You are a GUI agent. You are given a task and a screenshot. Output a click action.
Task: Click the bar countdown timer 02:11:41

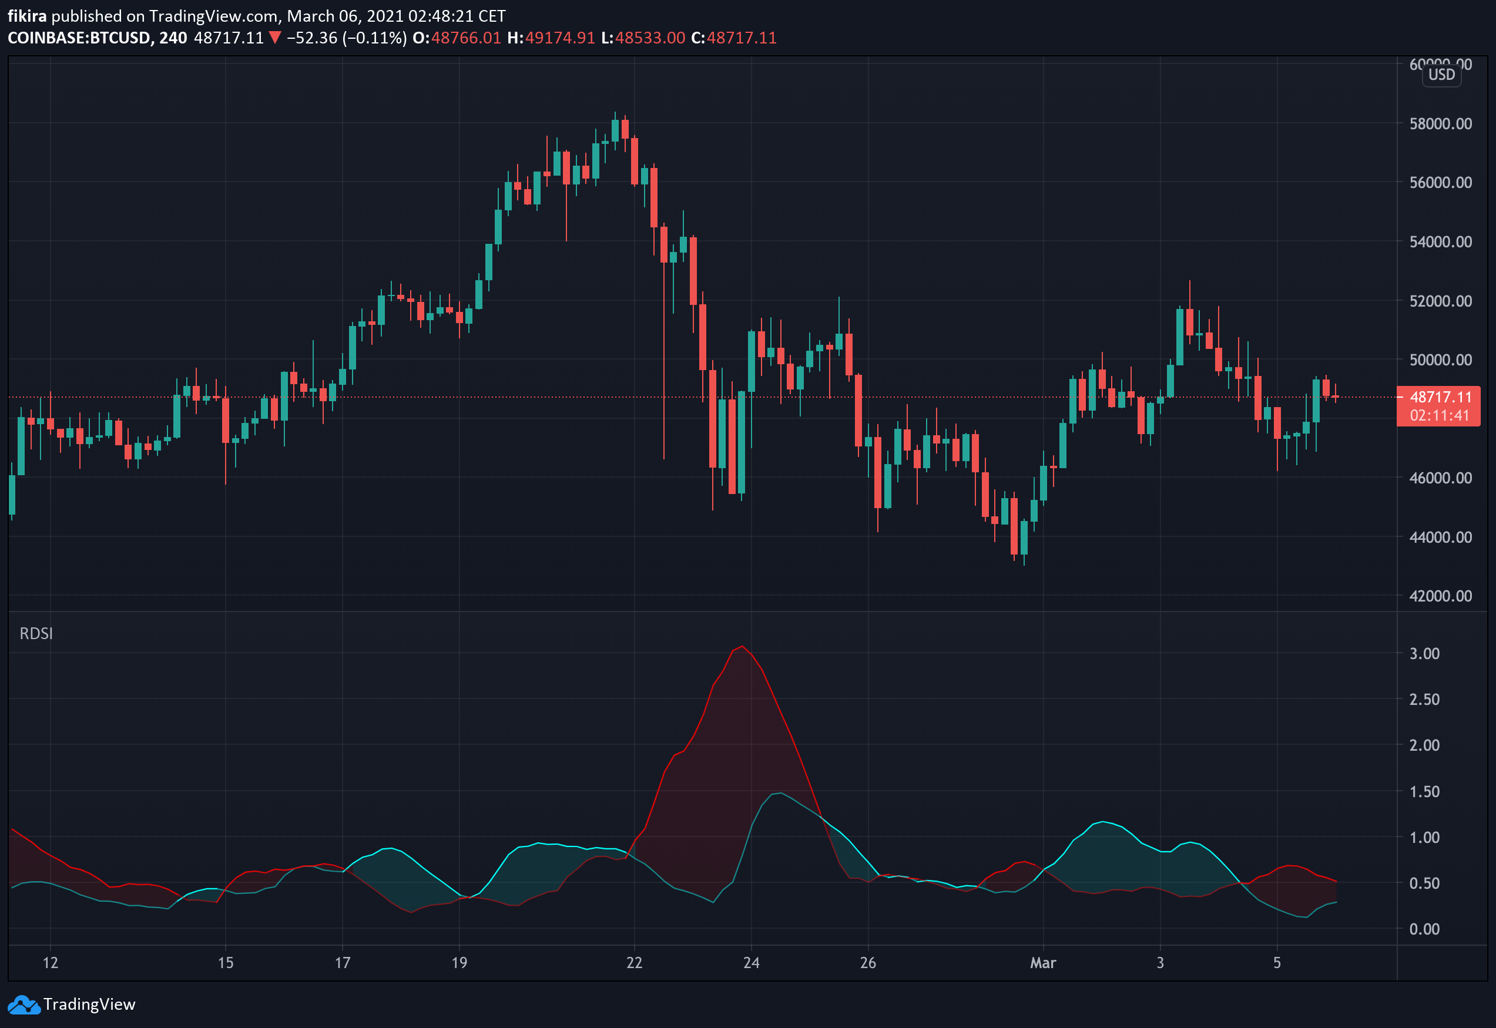click(1441, 415)
